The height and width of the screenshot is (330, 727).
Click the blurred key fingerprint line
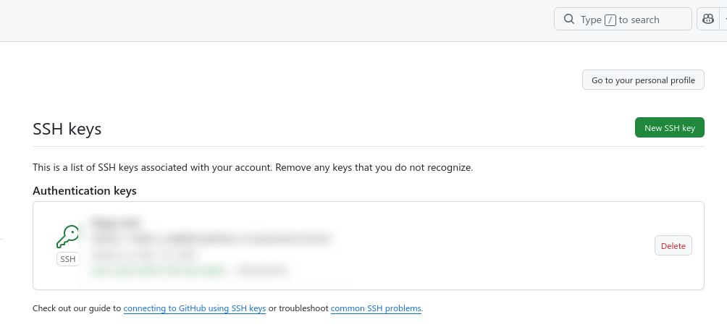(210, 237)
